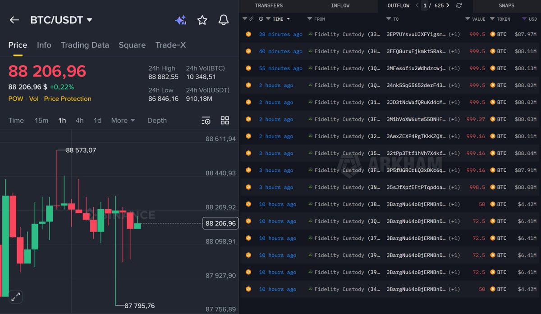Click the clock icon beside TIME header
The width and height of the screenshot is (541, 314).
261,19
